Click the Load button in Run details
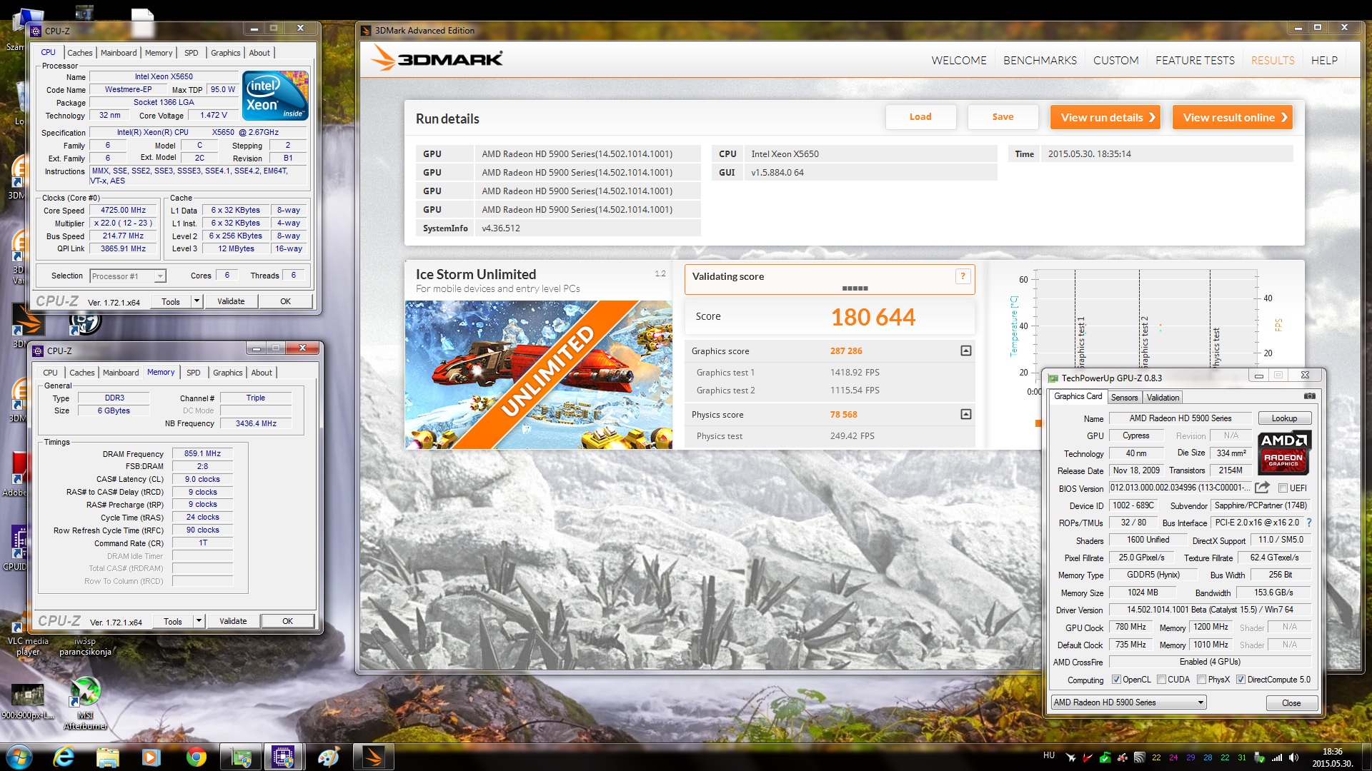 (920, 117)
